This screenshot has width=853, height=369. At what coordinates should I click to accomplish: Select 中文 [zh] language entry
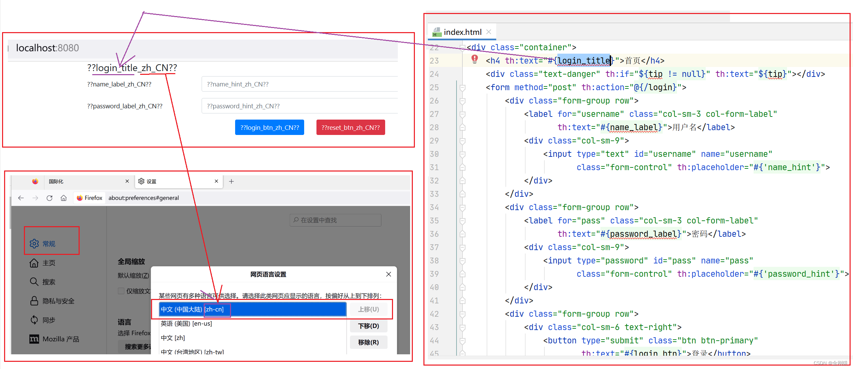(x=253, y=338)
